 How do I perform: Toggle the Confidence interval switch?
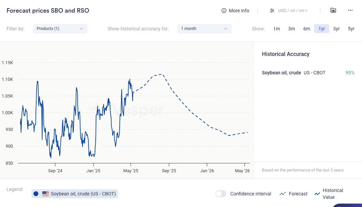pos(221,194)
